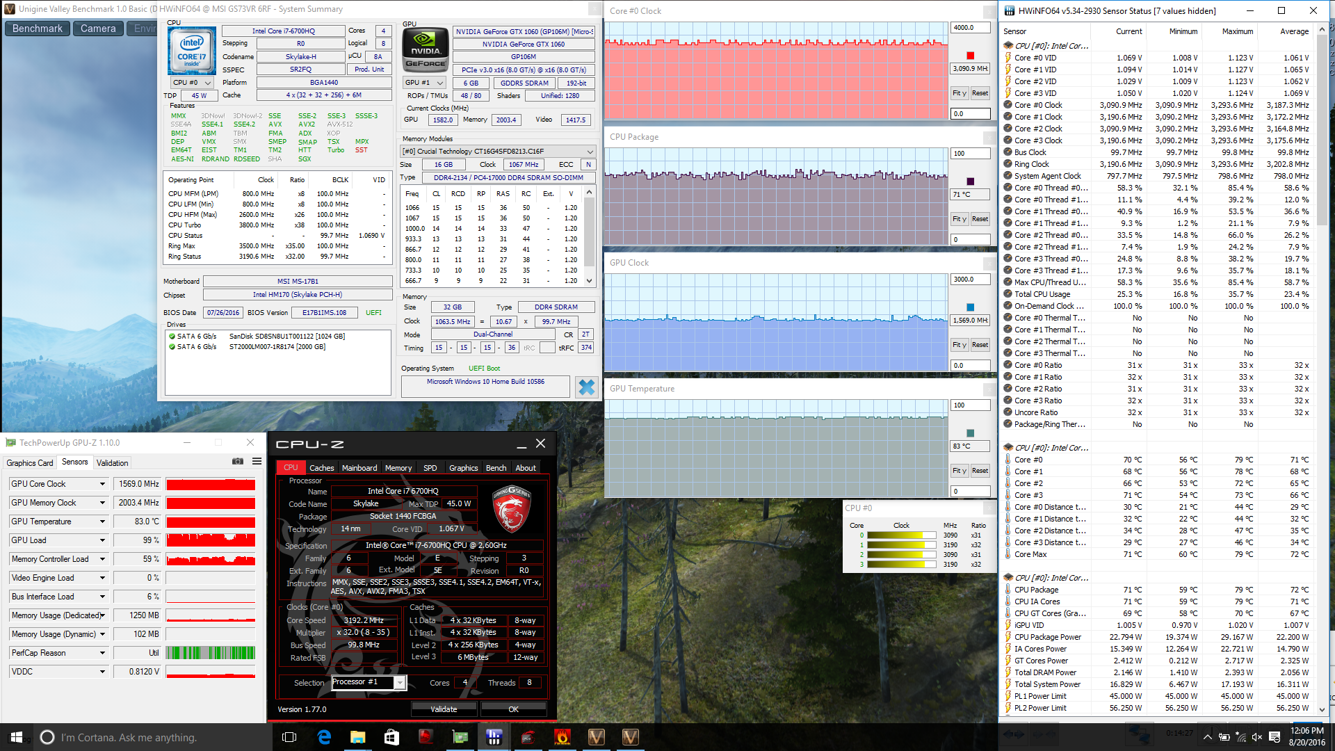The width and height of the screenshot is (1335, 751).
Task: Open the CPU #0 selector dropdown
Action: [x=193, y=83]
